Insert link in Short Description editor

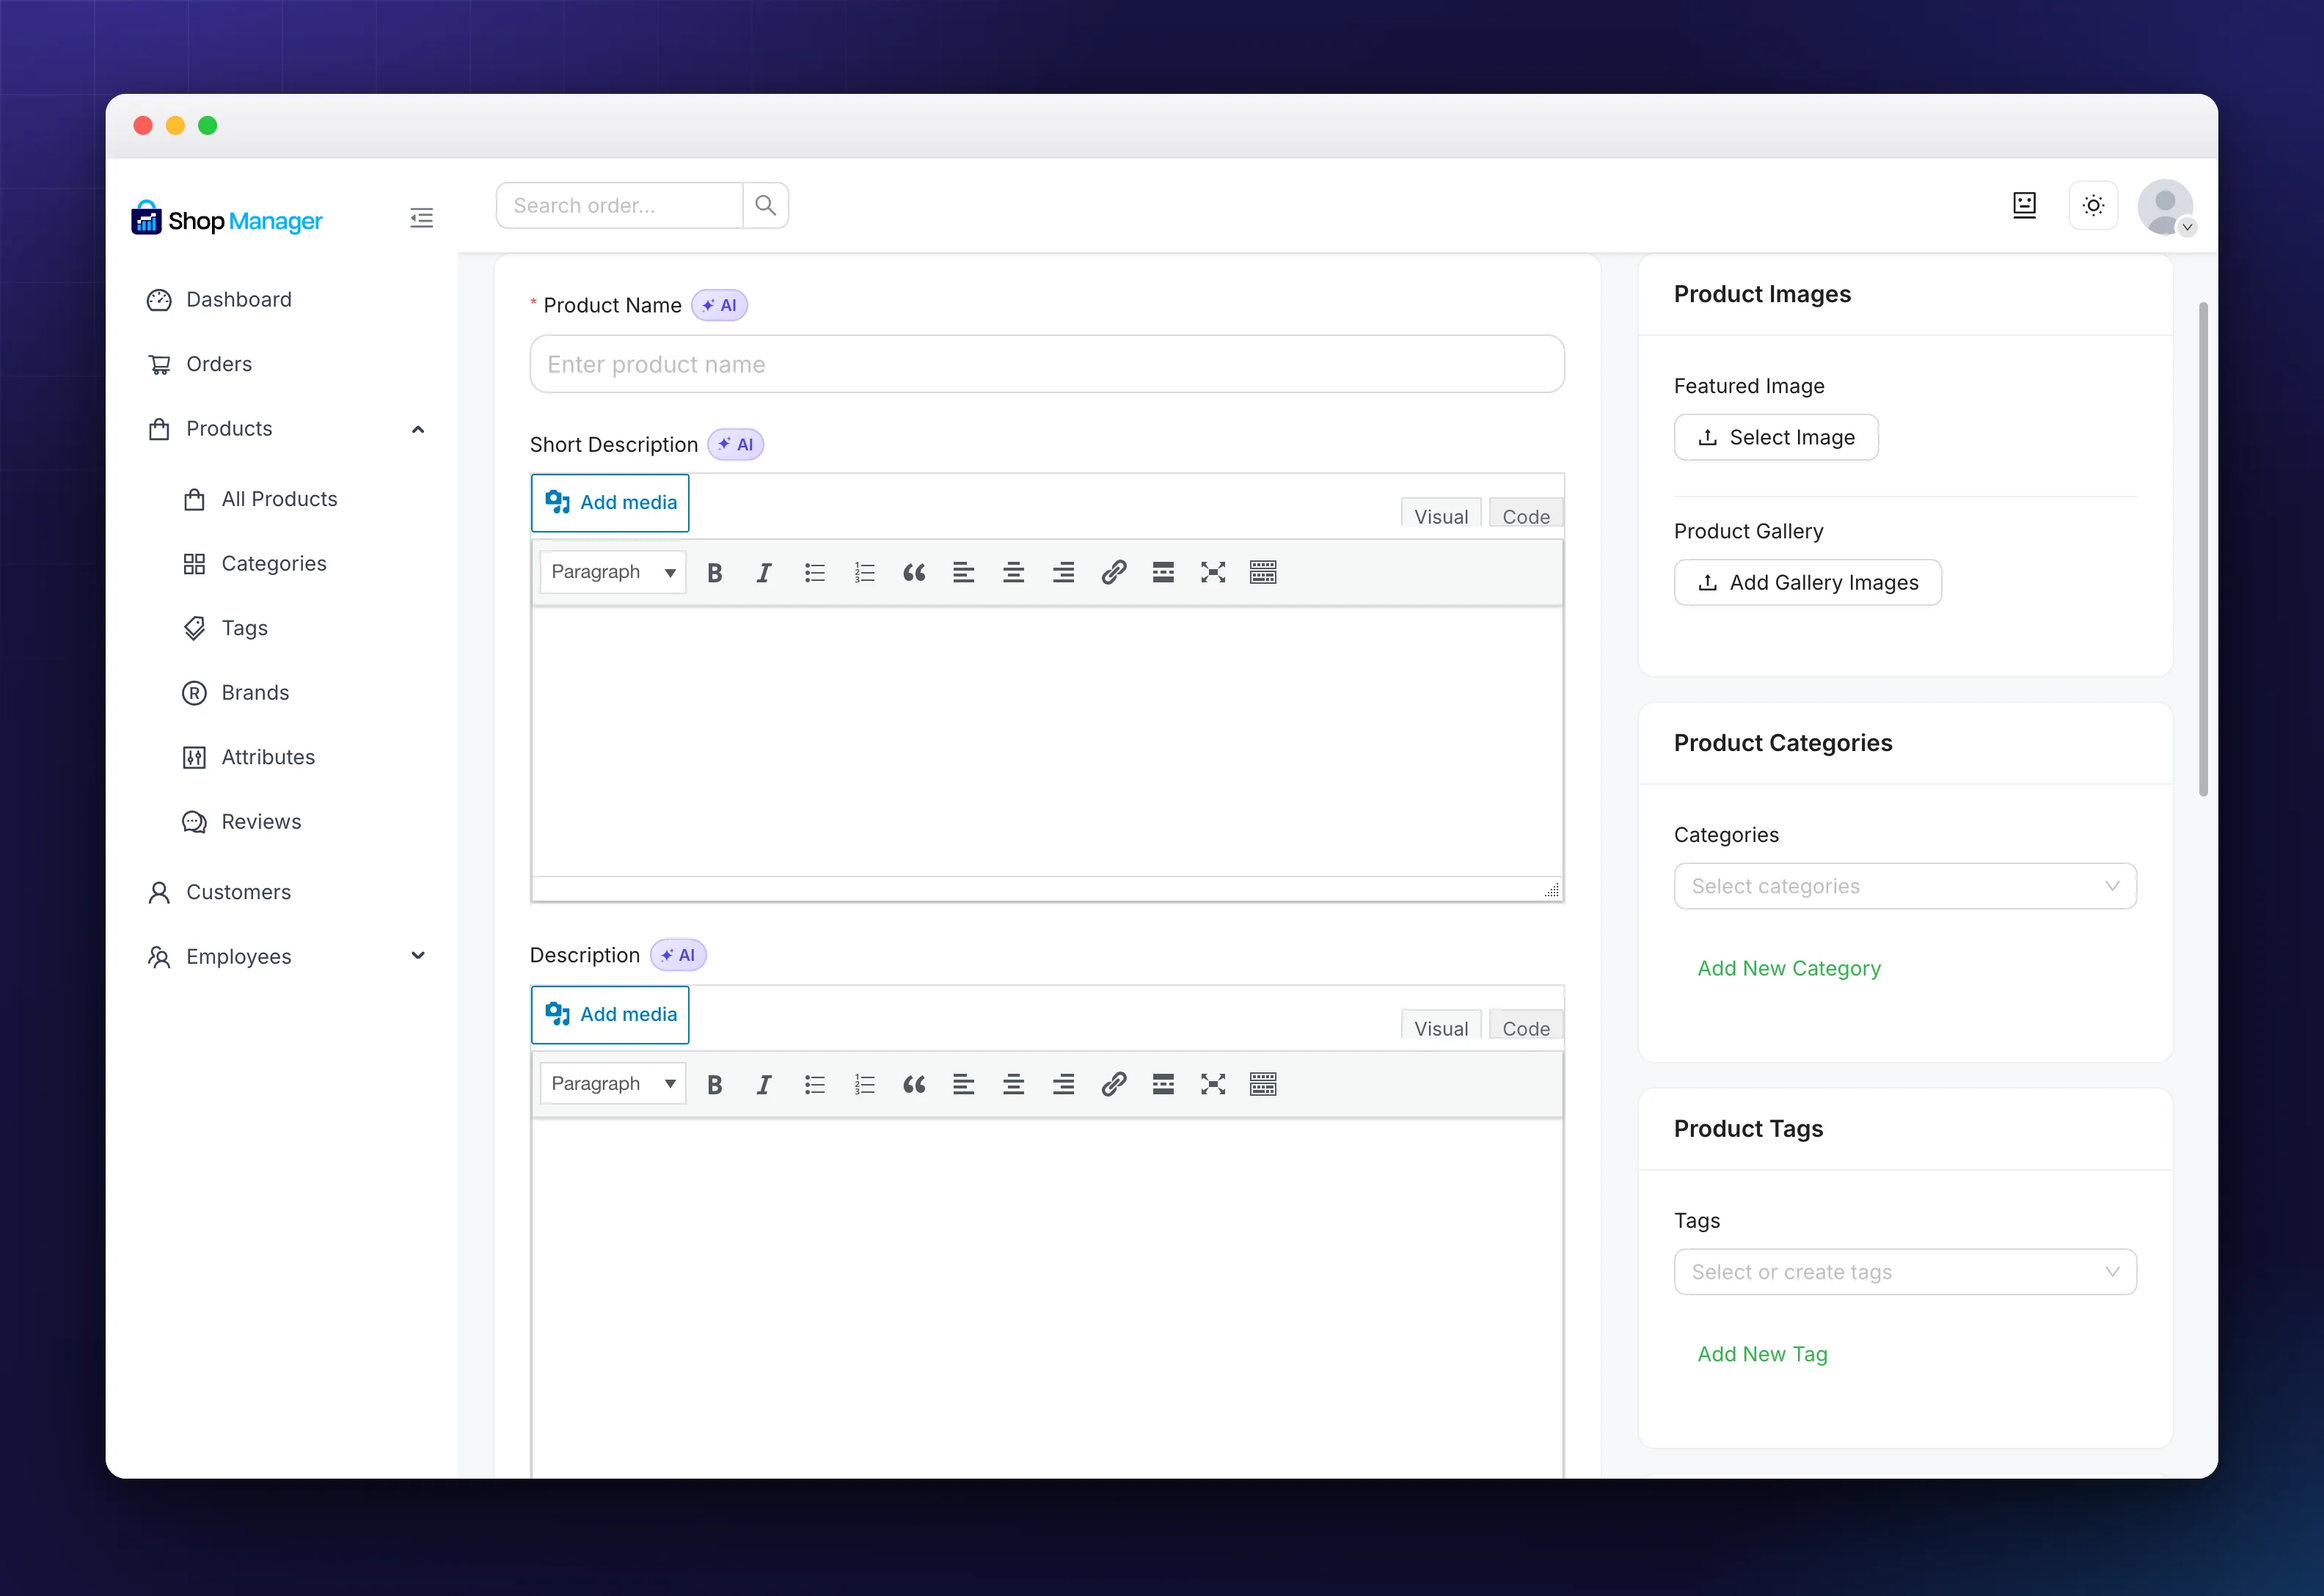[x=1113, y=572]
